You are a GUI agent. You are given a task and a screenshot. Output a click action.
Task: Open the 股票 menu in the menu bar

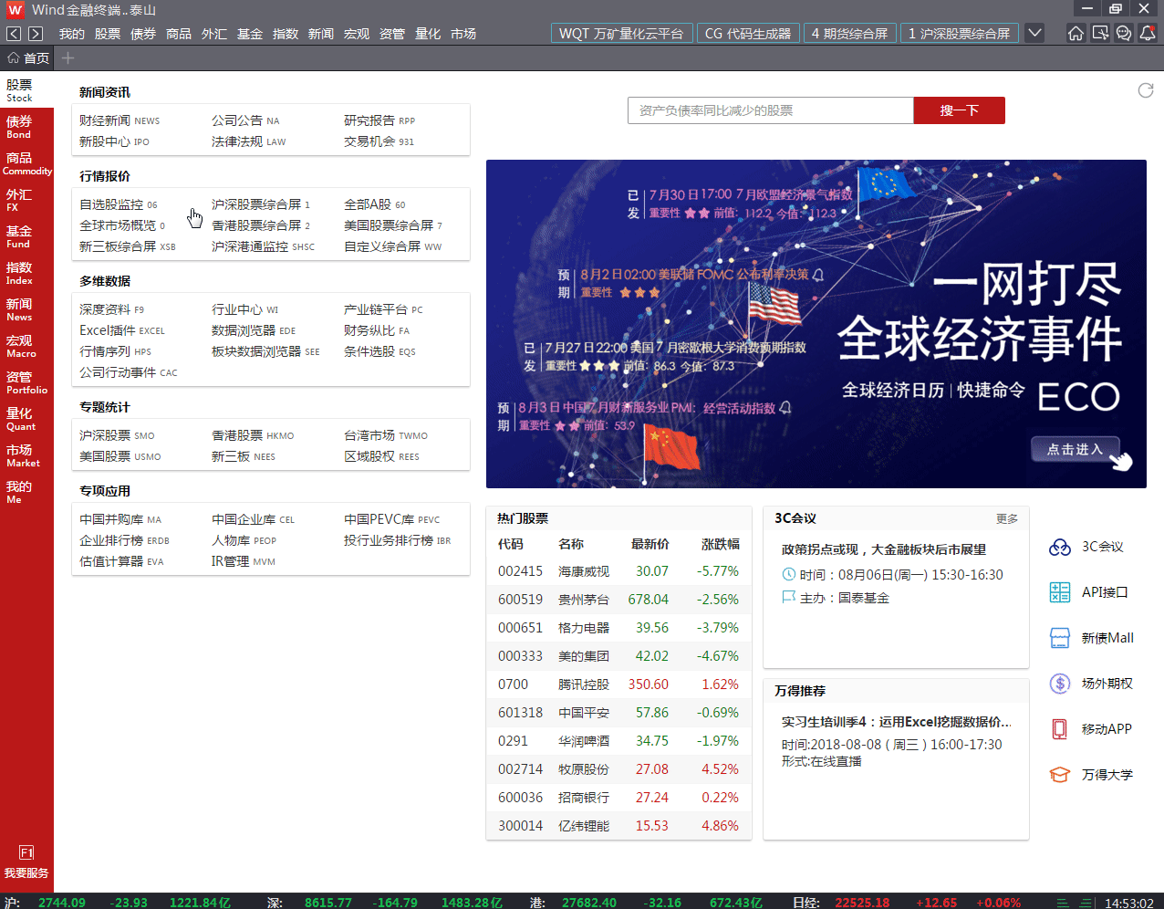click(108, 34)
